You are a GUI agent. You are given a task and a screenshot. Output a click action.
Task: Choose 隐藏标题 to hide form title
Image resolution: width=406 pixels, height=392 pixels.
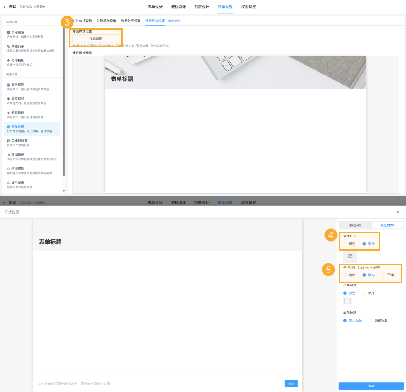(x=371, y=320)
